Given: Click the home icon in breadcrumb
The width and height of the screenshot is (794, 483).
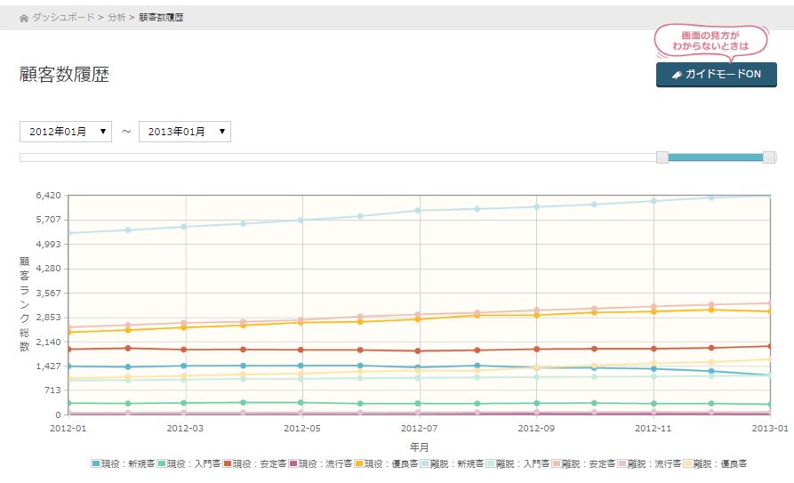Looking at the screenshot, I should 24,18.
